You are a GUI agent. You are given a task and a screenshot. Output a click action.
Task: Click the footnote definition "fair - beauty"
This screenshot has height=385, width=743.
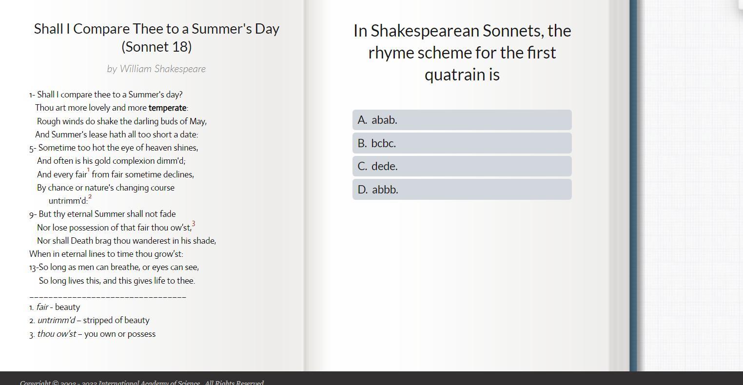(55, 308)
